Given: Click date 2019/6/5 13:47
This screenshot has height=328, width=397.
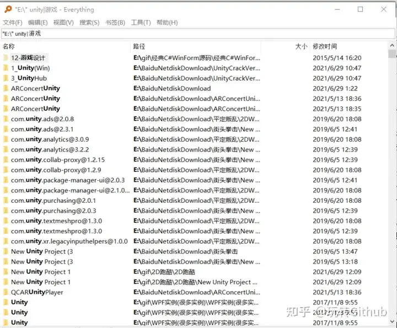Looking at the screenshot, I should 335,251.
